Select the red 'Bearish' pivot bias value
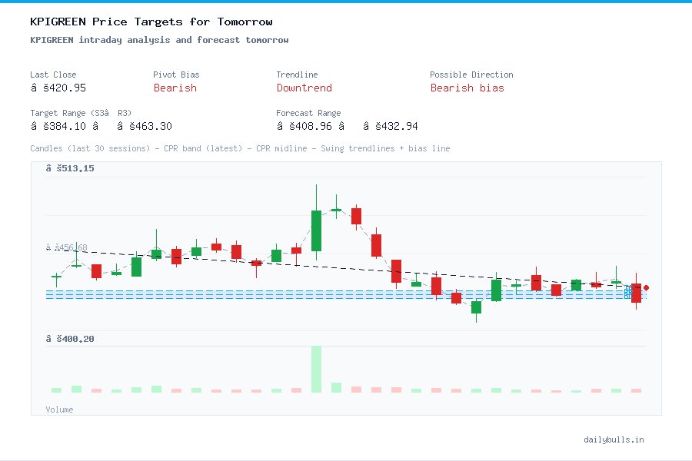692x461 pixels. coord(175,88)
